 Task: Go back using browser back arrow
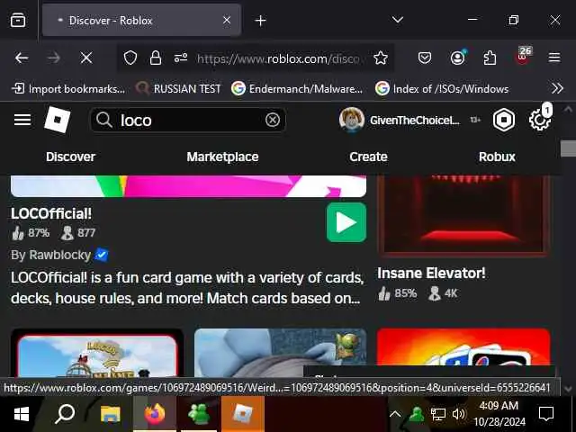click(x=22, y=58)
